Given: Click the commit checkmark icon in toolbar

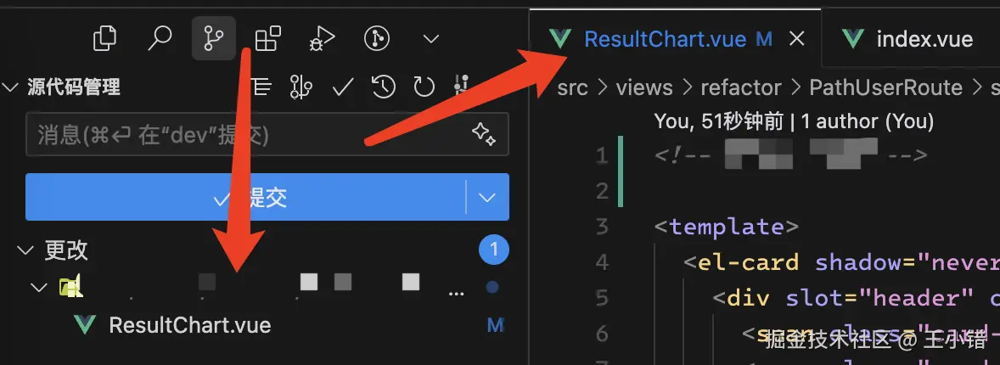Looking at the screenshot, I should (x=343, y=87).
